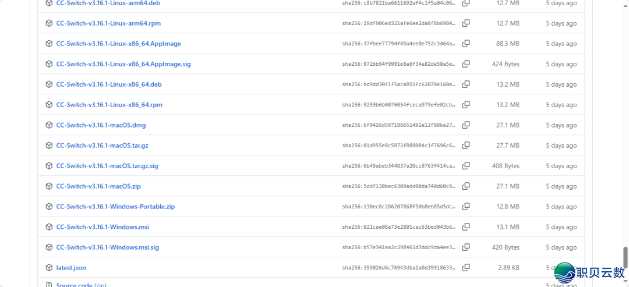
Task: Copy sha256 for Linux-x86_64.AppImage.sig asset
Action: 466,64
